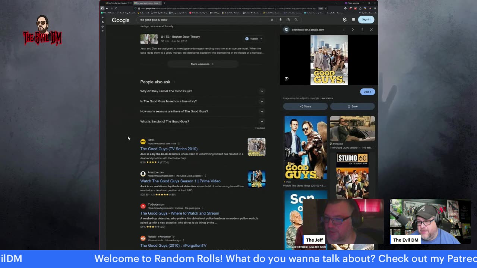Open People also ask options menu
The height and width of the screenshot is (268, 477).
174,82
